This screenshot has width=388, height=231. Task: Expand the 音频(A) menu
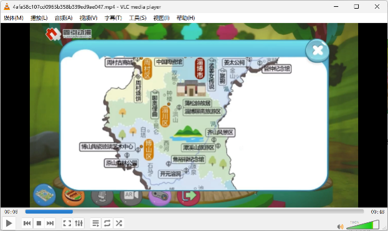tap(64, 18)
